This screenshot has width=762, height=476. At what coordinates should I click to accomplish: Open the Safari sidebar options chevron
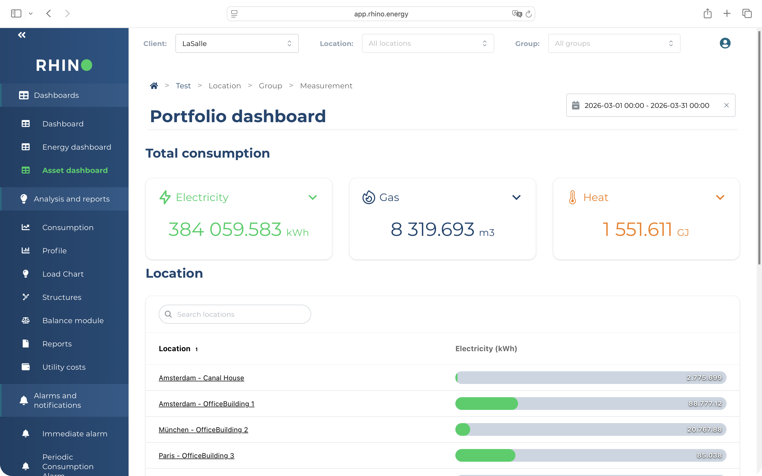coord(30,13)
